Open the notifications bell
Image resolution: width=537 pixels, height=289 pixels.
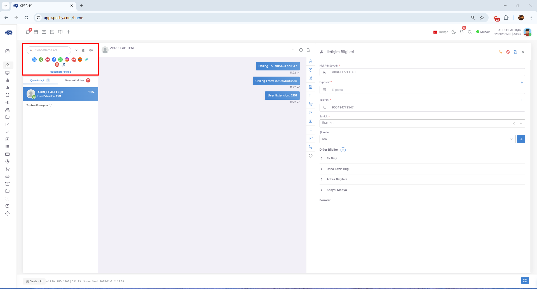pyautogui.click(x=462, y=32)
